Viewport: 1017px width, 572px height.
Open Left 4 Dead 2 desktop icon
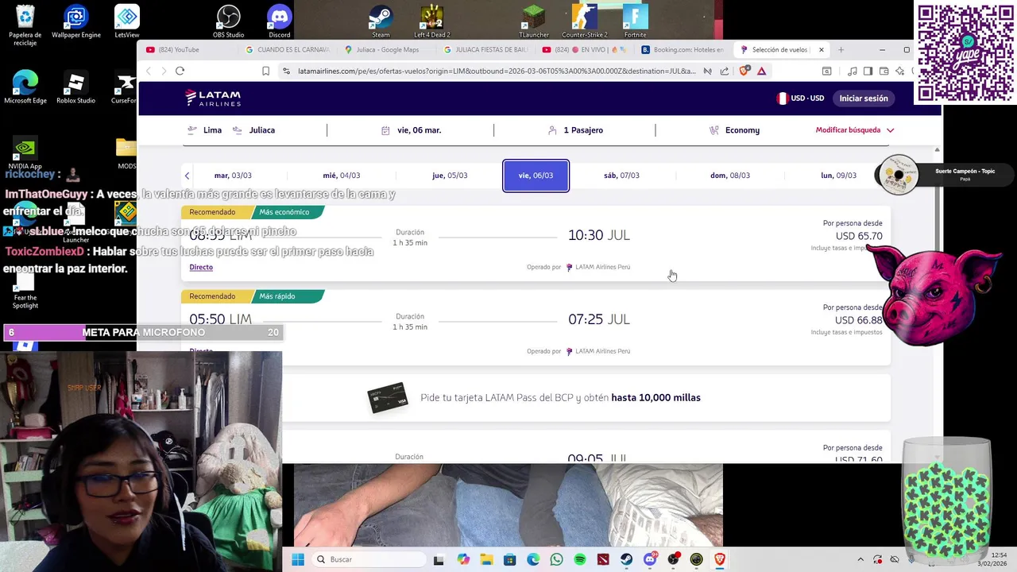pos(432,22)
